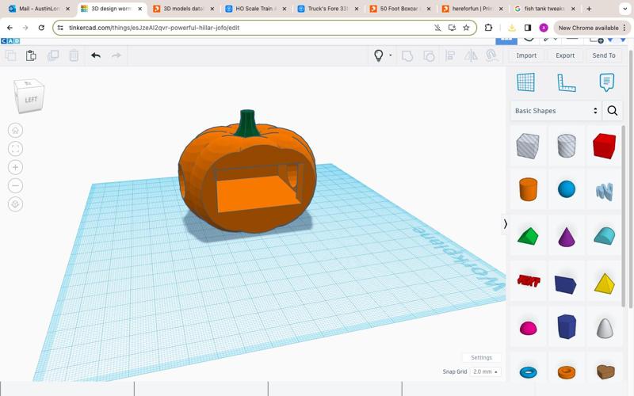
Task: Pick the teal Round Roof shape
Action: click(605, 236)
